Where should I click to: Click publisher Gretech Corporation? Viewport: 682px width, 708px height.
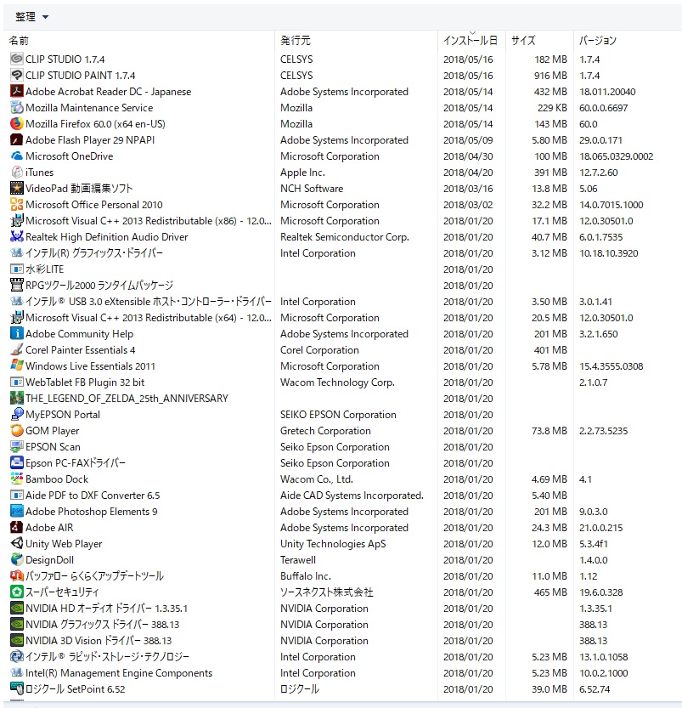(325, 431)
